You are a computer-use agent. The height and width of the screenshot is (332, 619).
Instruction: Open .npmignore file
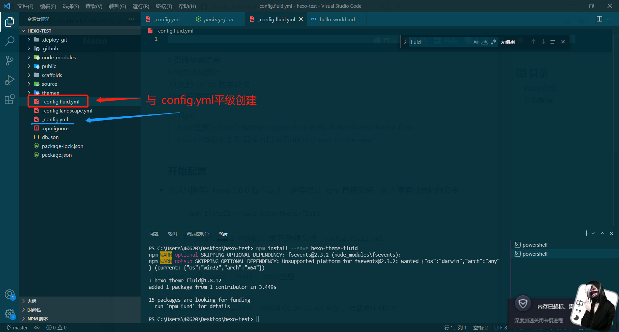[81, 128]
